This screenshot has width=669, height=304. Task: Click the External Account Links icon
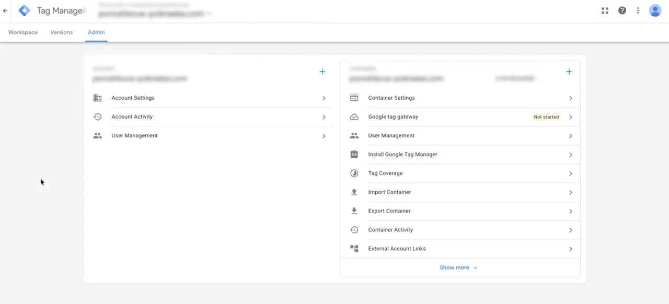pos(354,249)
